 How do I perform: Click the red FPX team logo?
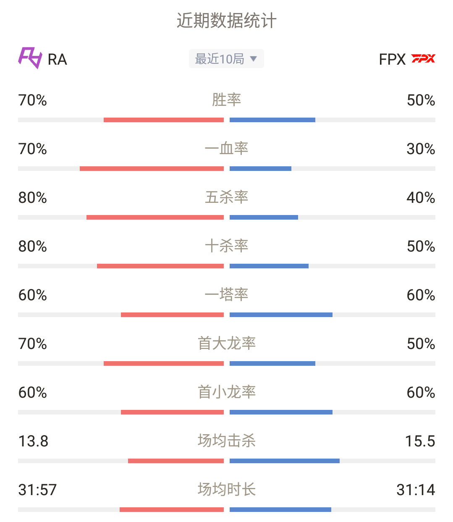[423, 59]
